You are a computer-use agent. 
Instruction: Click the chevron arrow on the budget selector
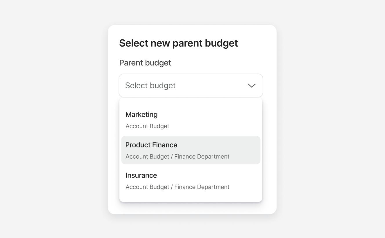[x=251, y=85]
